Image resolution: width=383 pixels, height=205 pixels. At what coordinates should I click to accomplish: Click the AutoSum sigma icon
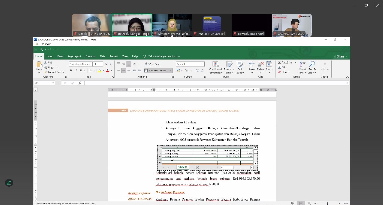(x=279, y=62)
